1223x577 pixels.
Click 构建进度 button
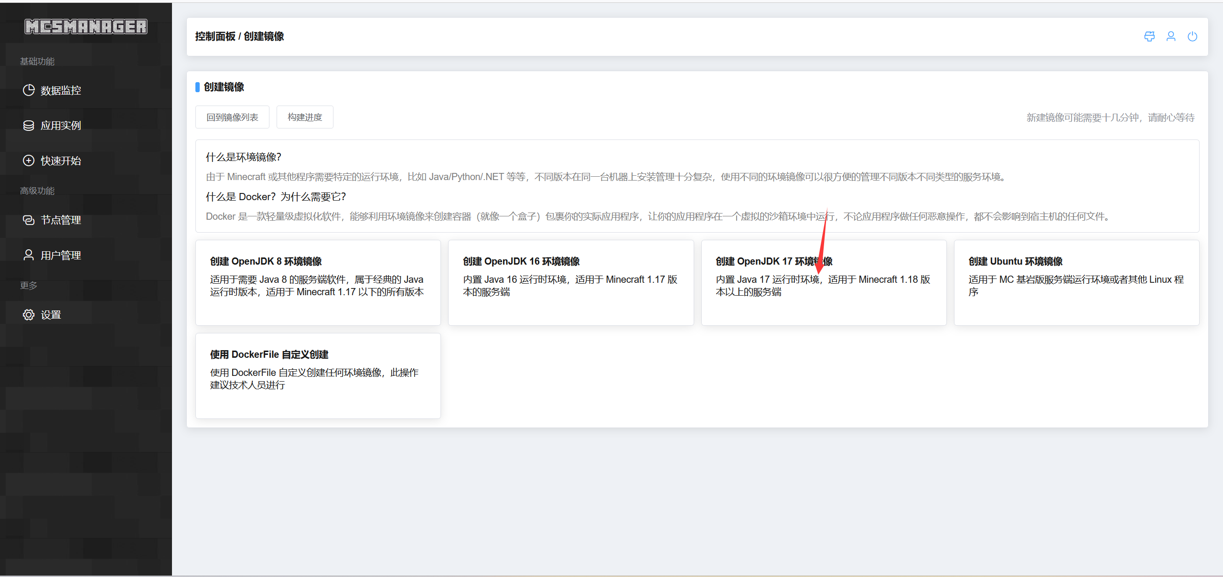(x=305, y=117)
